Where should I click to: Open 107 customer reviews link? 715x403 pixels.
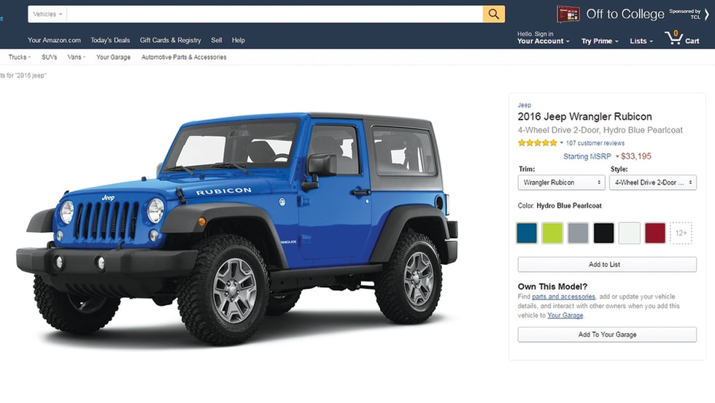[595, 143]
